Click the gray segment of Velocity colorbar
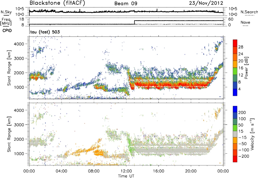The width and height of the screenshot is (258, 178). (235, 134)
